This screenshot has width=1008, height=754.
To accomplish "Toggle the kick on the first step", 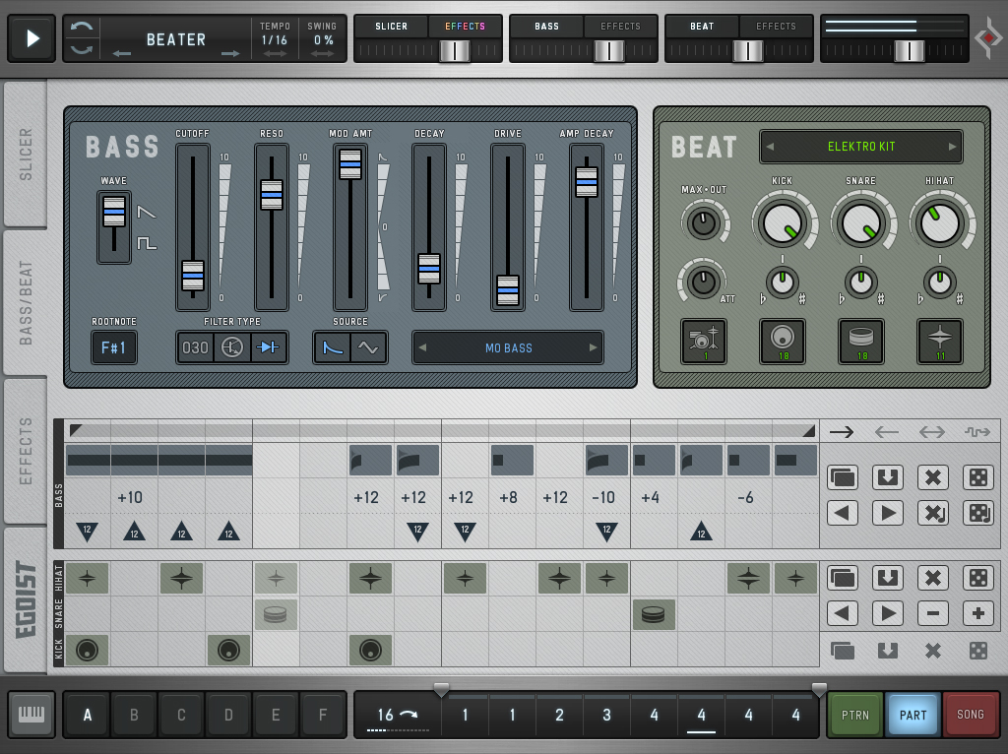I will [87, 650].
